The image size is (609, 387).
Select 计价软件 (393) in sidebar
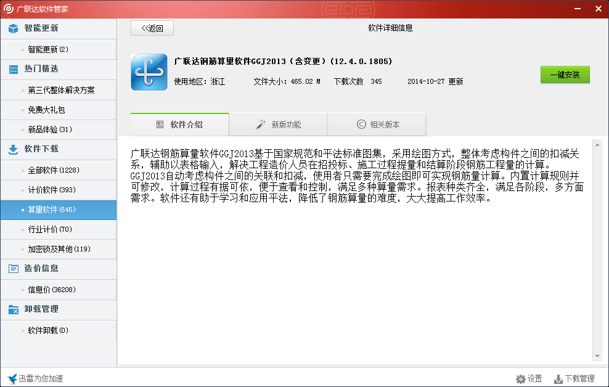click(59, 190)
